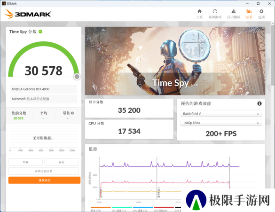Click the Compare Results Online button
The height and width of the screenshot is (212, 275).
(44, 171)
